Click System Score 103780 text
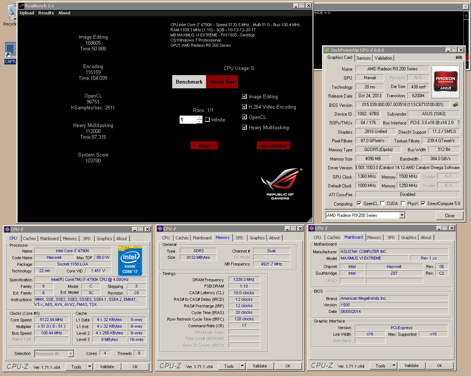471x377 pixels. pos(93,158)
